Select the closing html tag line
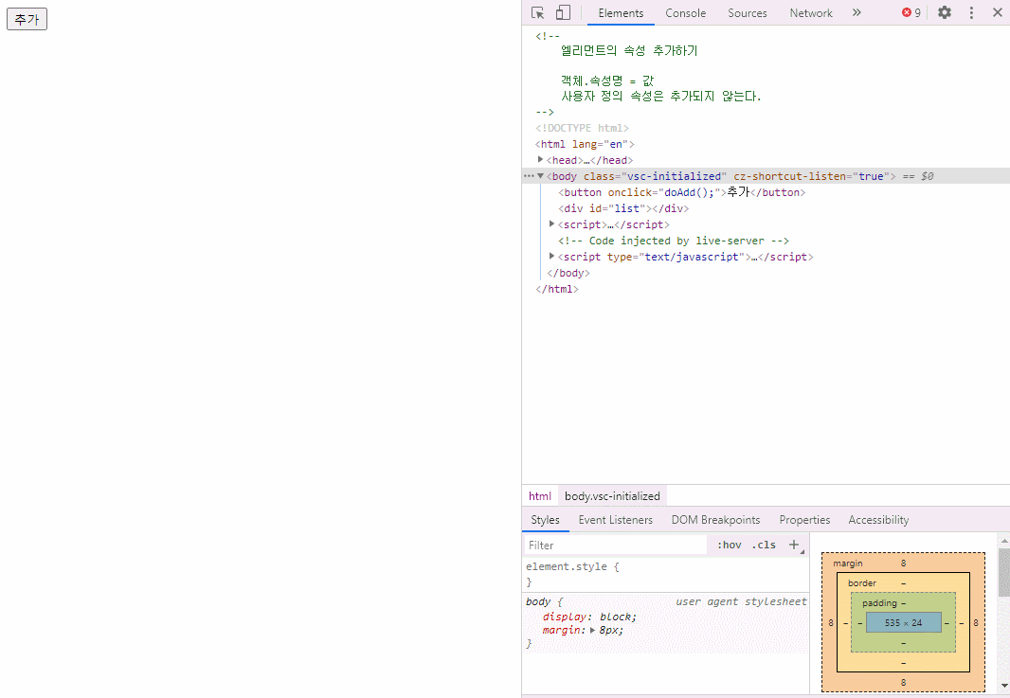1010x698 pixels. click(556, 289)
